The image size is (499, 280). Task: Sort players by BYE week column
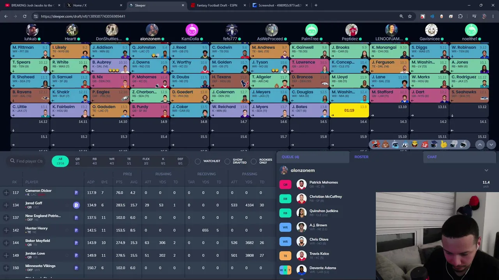pyautogui.click(x=104, y=182)
